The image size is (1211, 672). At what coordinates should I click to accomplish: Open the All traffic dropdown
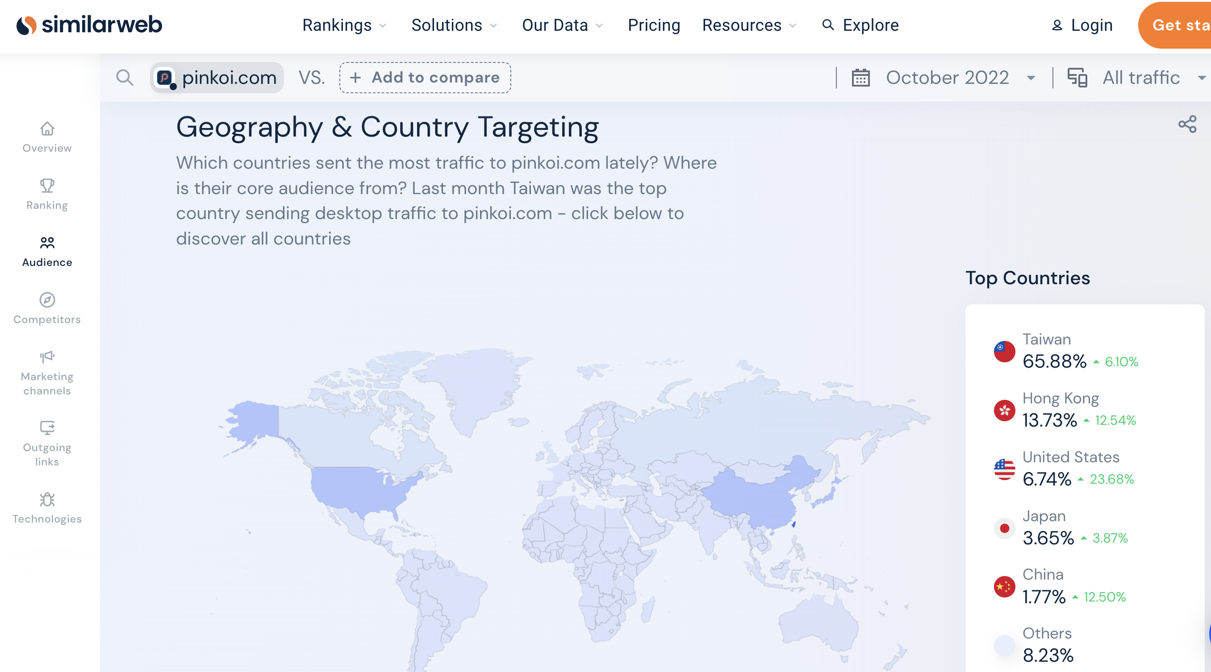pyautogui.click(x=1137, y=78)
